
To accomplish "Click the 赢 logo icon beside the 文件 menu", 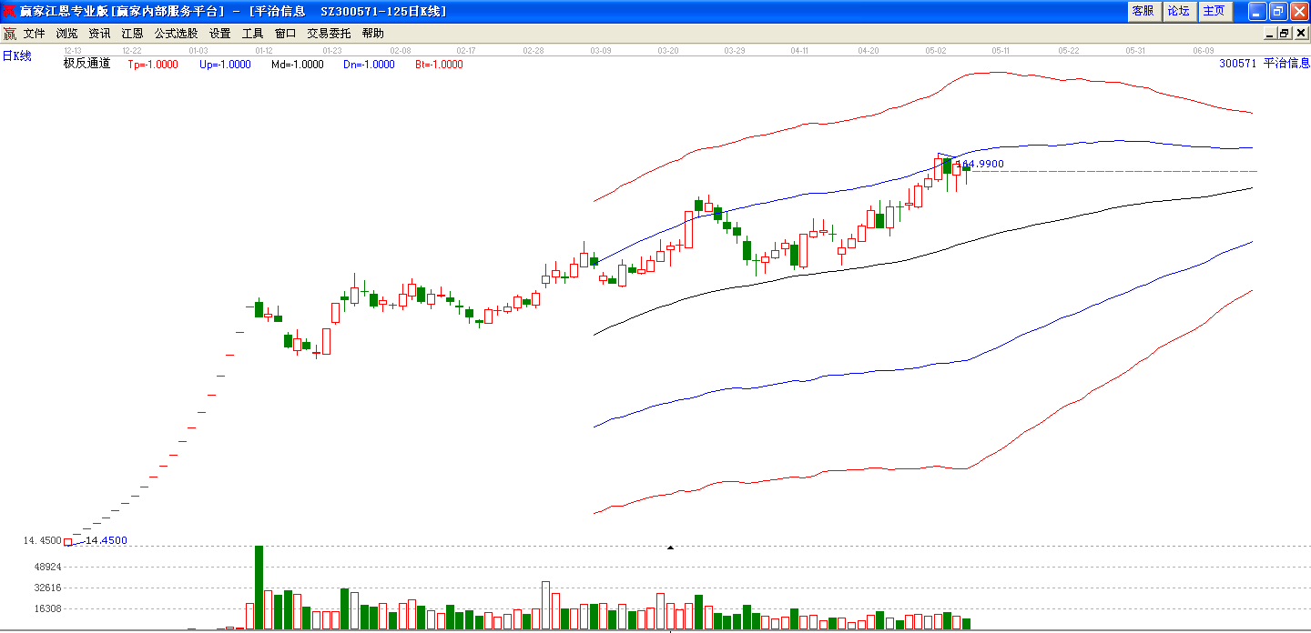I will point(9,34).
